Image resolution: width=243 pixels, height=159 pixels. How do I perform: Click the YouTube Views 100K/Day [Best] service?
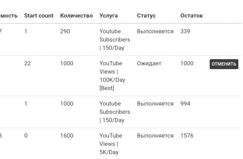(112, 76)
